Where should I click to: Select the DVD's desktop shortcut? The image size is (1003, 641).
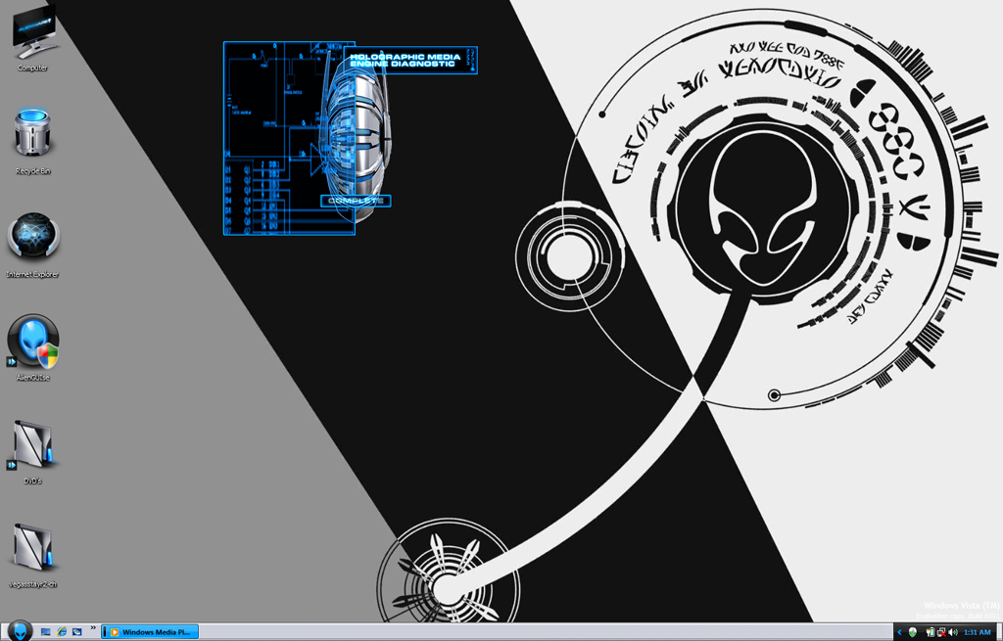(x=32, y=451)
